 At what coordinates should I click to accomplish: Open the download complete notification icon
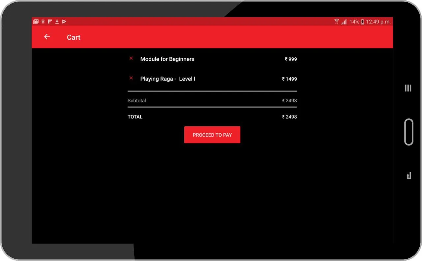point(56,21)
